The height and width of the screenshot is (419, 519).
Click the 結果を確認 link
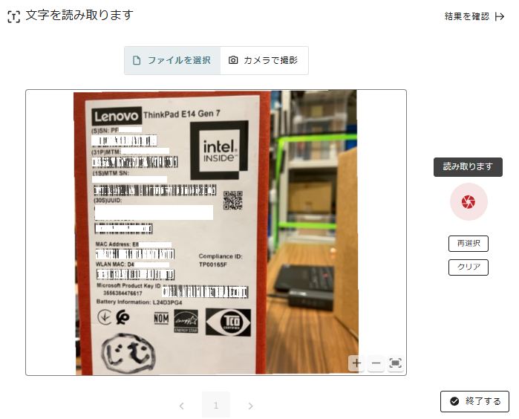point(474,16)
